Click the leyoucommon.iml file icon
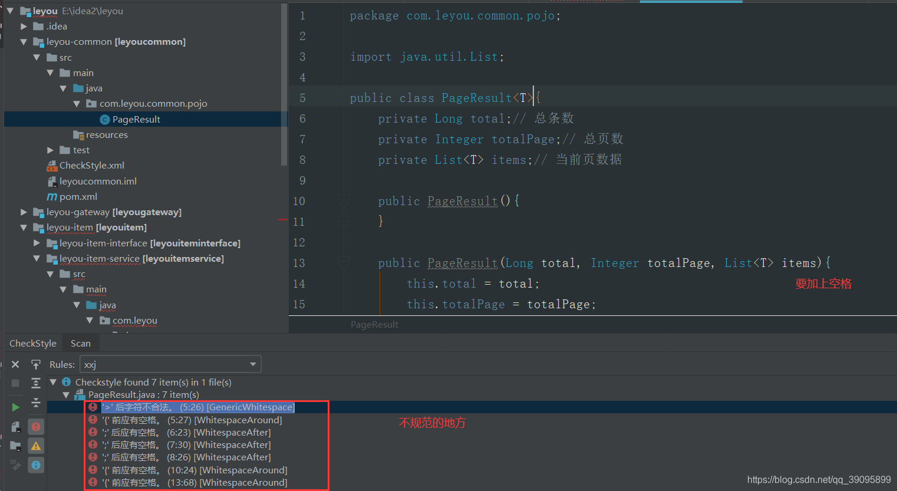Viewport: 897px width, 491px height. coord(52,182)
